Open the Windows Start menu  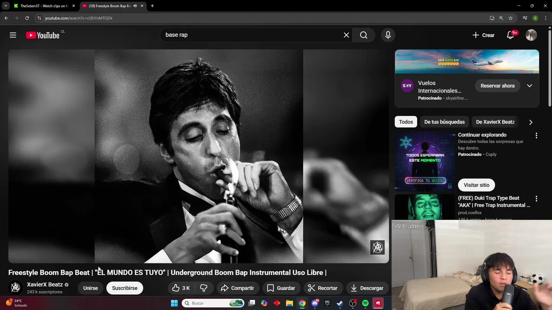(x=174, y=303)
